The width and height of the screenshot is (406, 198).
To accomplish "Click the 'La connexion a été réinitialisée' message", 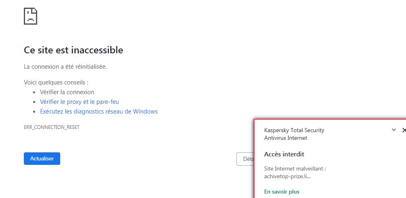I will (x=65, y=67).
